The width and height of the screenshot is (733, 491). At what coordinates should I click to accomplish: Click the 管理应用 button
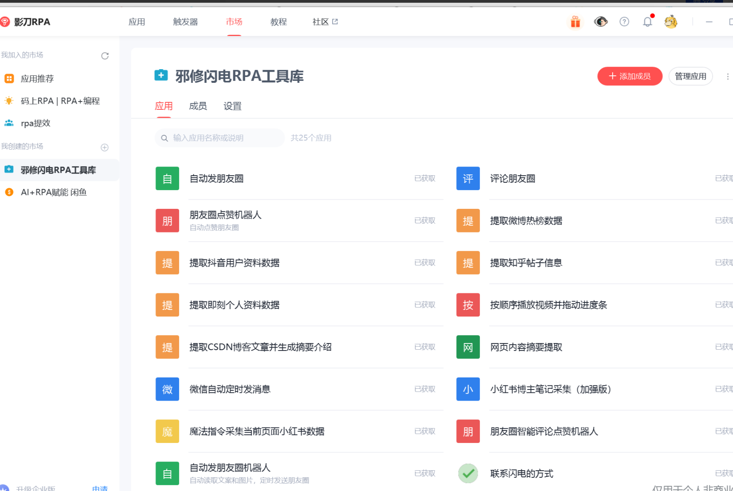[690, 76]
